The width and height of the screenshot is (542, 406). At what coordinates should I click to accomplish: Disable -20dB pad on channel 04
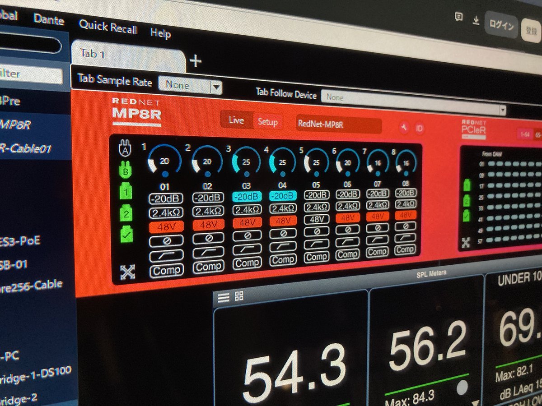click(x=283, y=196)
